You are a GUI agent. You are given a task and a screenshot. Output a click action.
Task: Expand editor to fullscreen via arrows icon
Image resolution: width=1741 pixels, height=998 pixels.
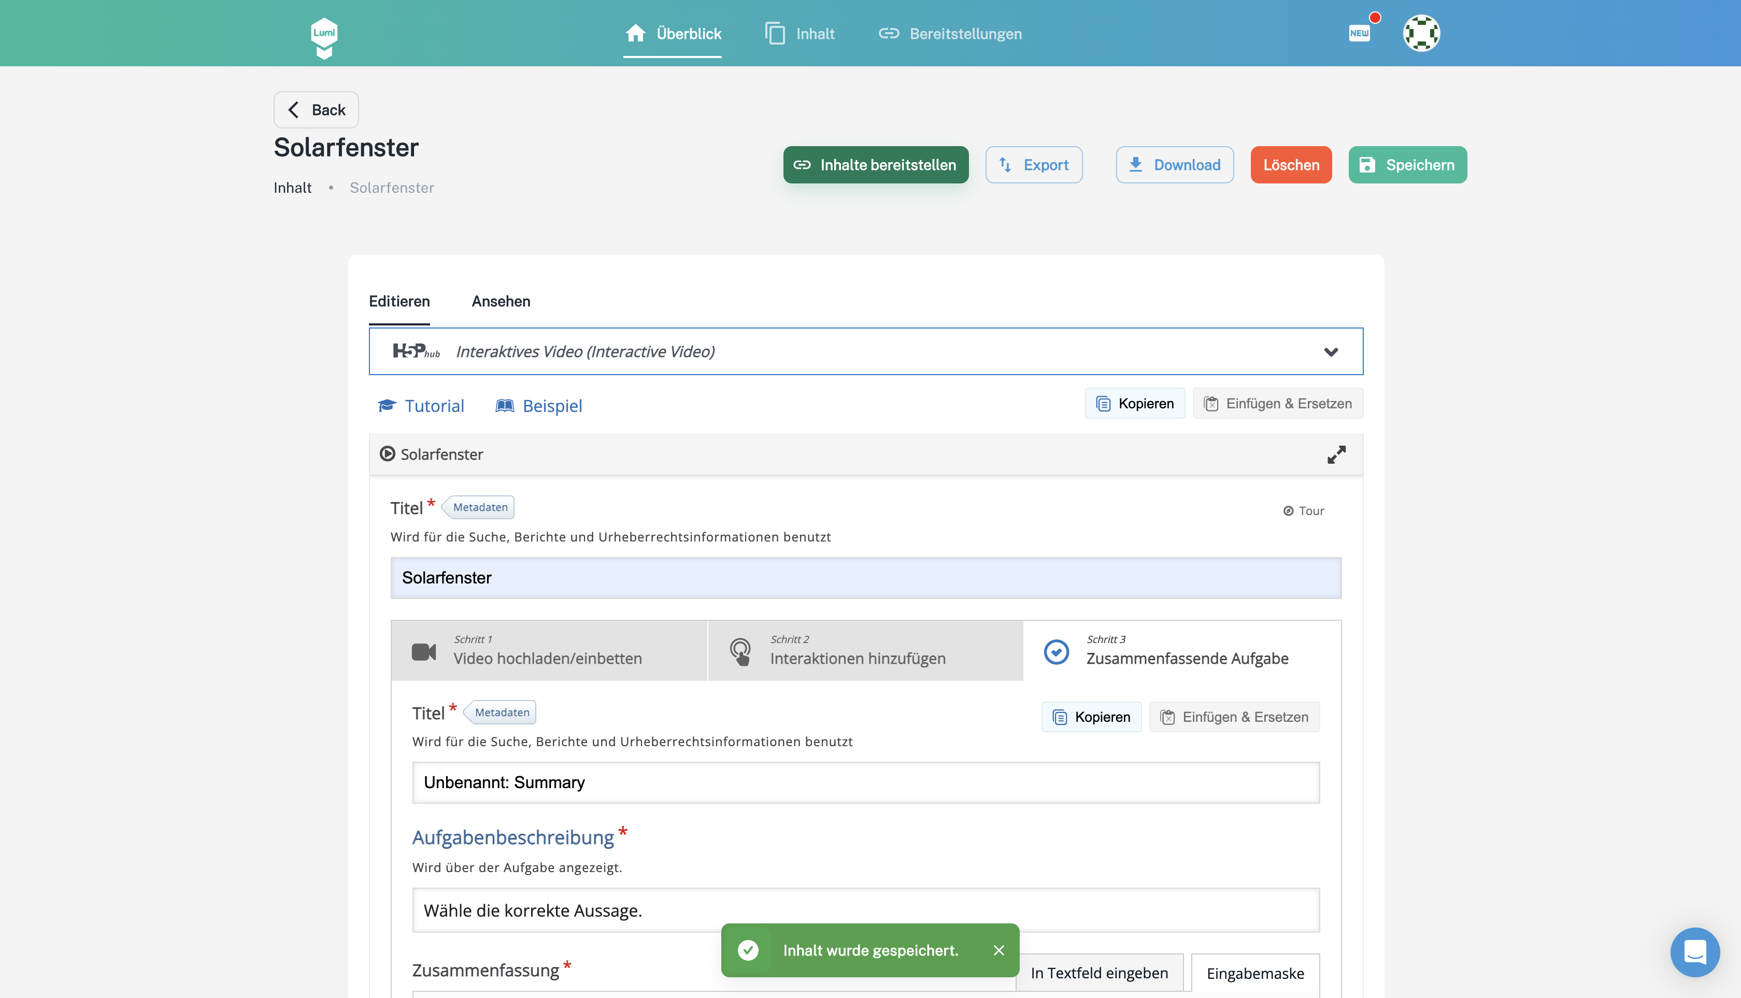coord(1336,454)
